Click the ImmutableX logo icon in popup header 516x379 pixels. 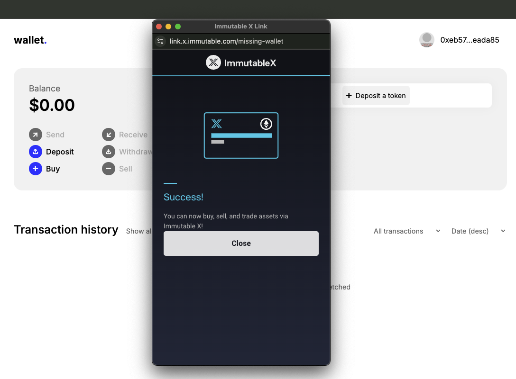tap(213, 62)
